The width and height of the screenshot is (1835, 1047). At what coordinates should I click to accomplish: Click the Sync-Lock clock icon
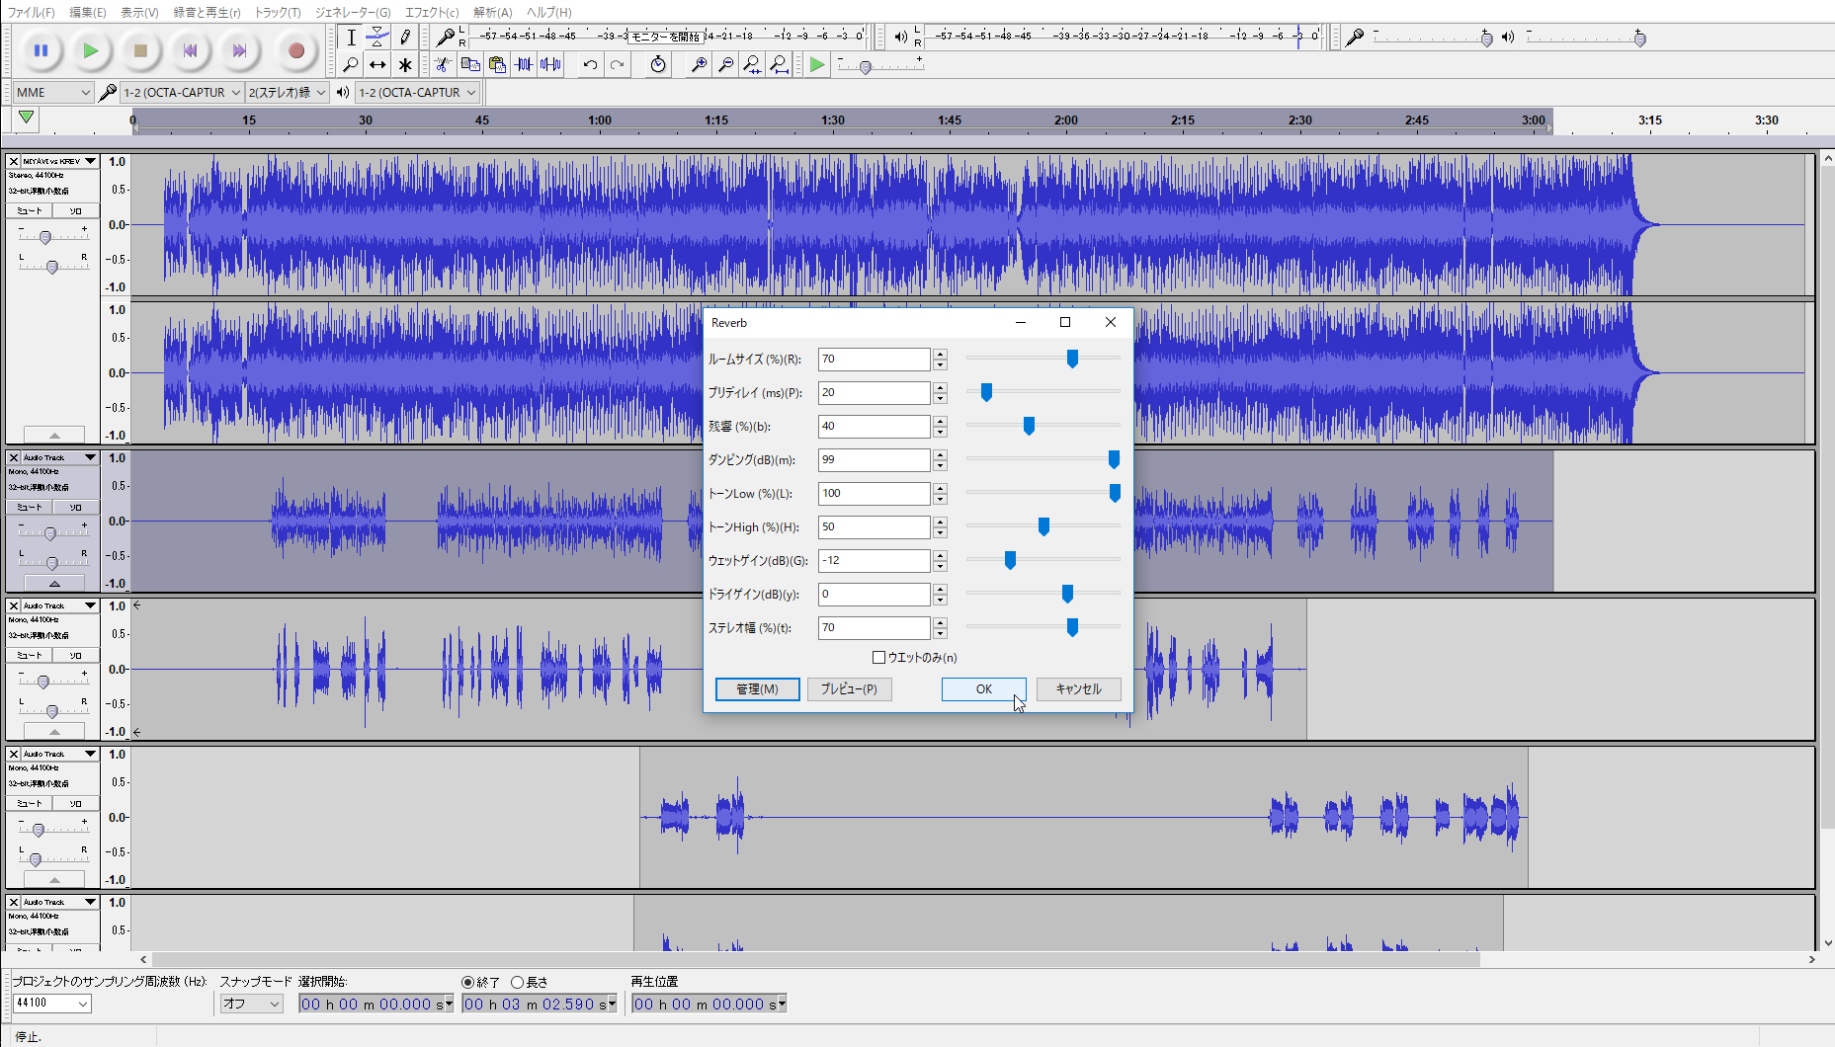(658, 65)
